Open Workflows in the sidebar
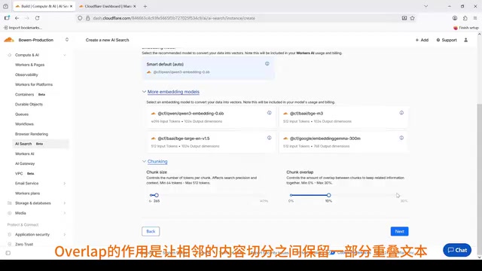This screenshot has height=271, width=482. coord(24,124)
